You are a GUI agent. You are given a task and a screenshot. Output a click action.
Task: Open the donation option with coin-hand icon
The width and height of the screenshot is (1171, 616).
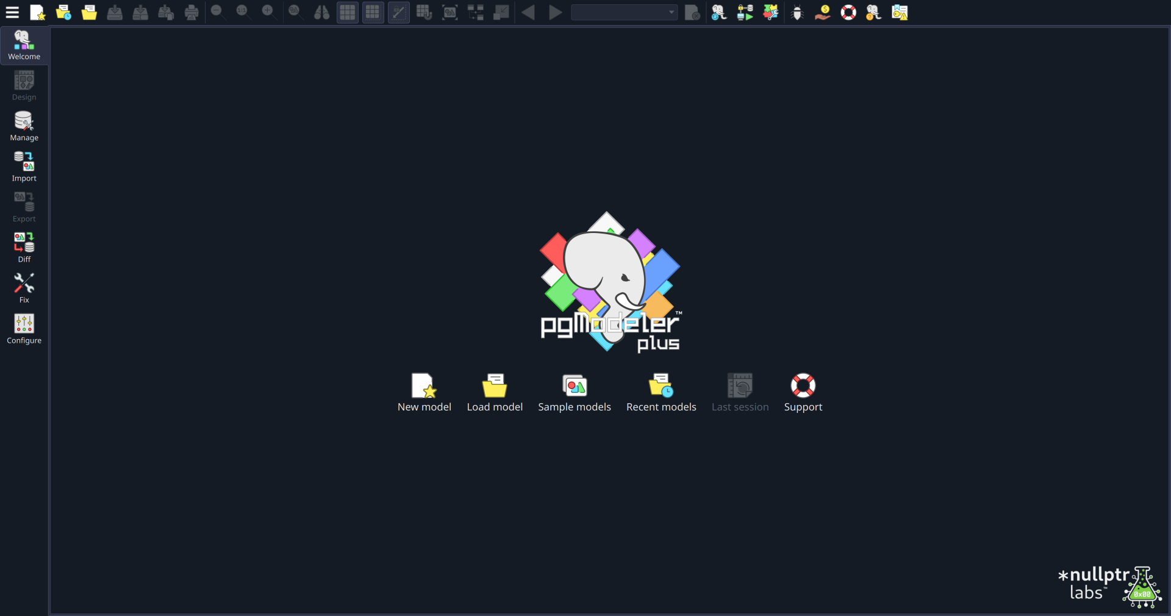[822, 12]
